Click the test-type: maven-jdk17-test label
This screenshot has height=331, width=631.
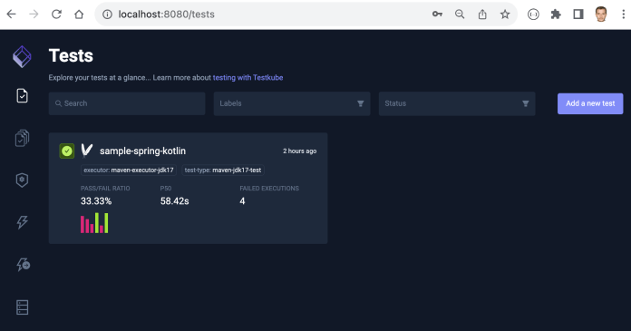[x=223, y=170]
